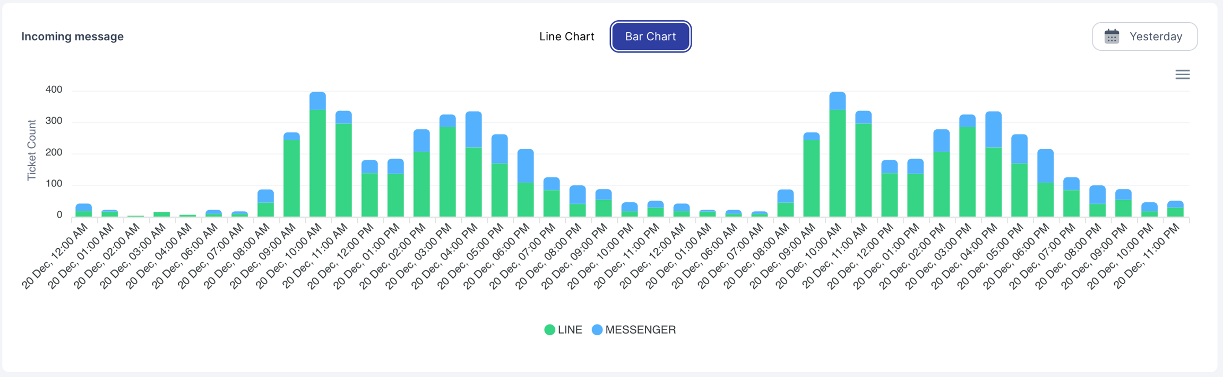Click the green 03:00 AM bar
The width and height of the screenshot is (1223, 377).
click(x=161, y=214)
